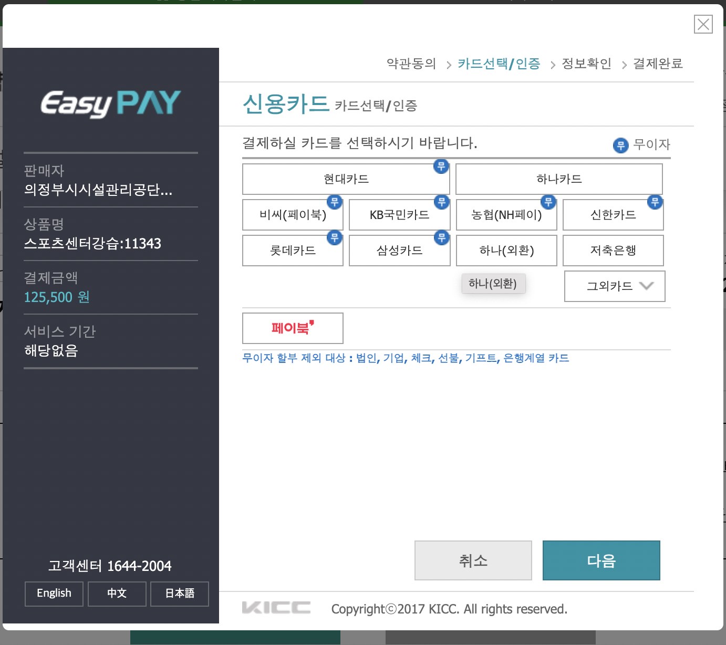Choose 비씨(페이북) card option
The image size is (726, 645).
[293, 215]
